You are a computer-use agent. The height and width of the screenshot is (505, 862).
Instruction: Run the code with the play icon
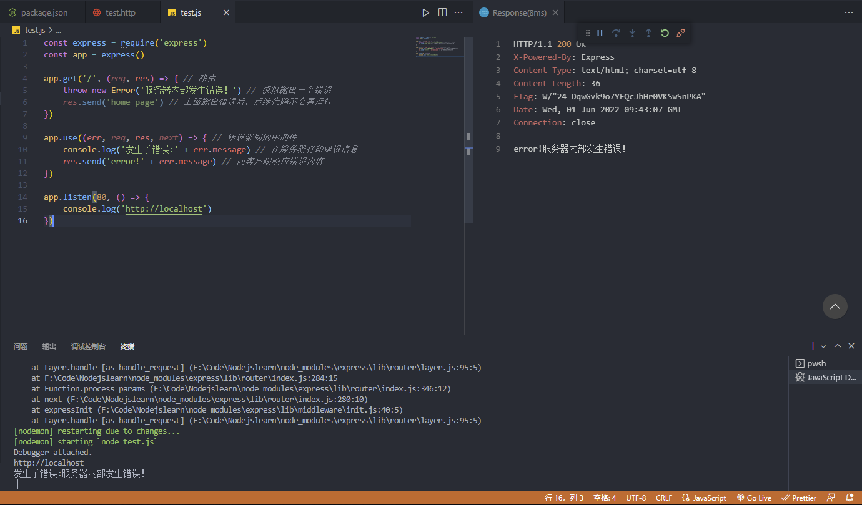425,12
